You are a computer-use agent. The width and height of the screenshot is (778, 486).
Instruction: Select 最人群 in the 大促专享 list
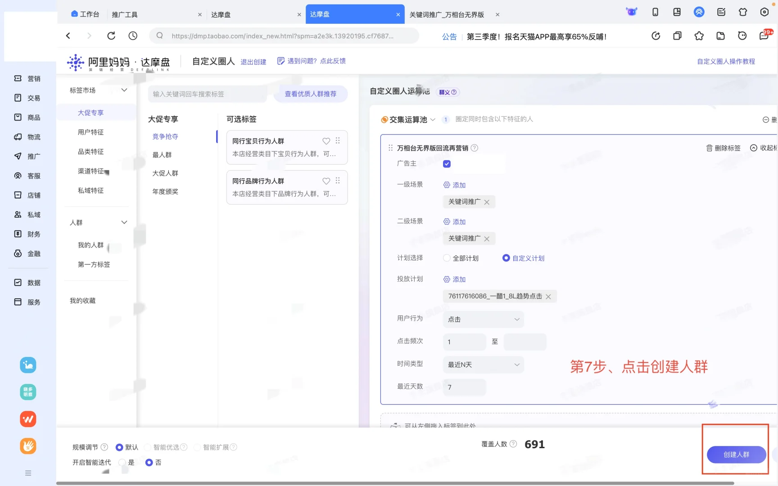(162, 154)
